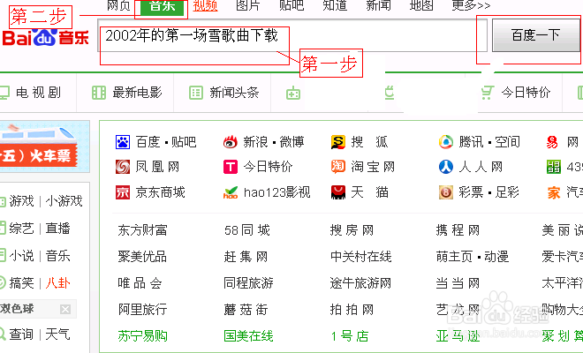Click the hao123 green logo icon
This screenshot has width=583, height=353.
pos(231,192)
